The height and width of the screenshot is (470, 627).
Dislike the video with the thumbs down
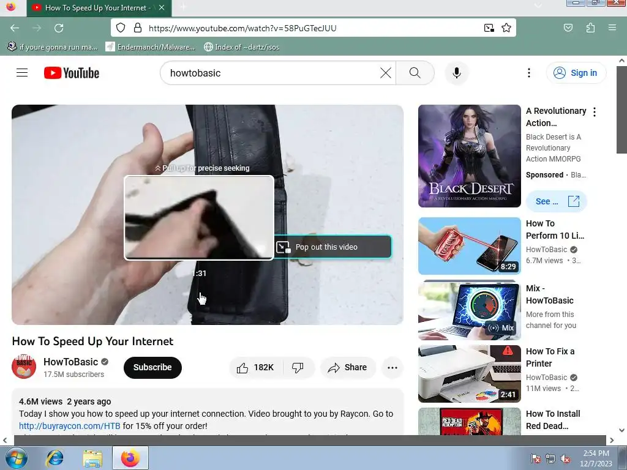tap(298, 367)
